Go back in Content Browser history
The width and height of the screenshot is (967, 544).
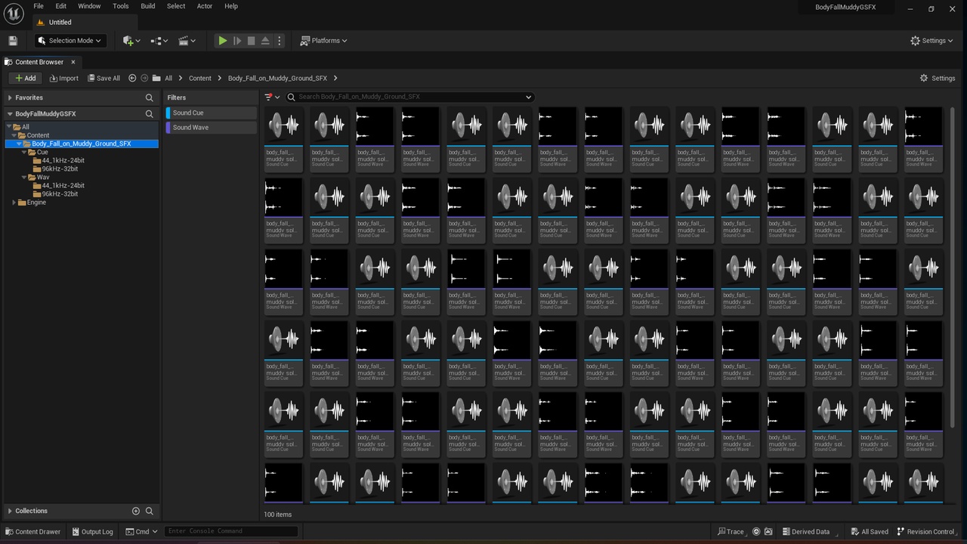tap(132, 78)
